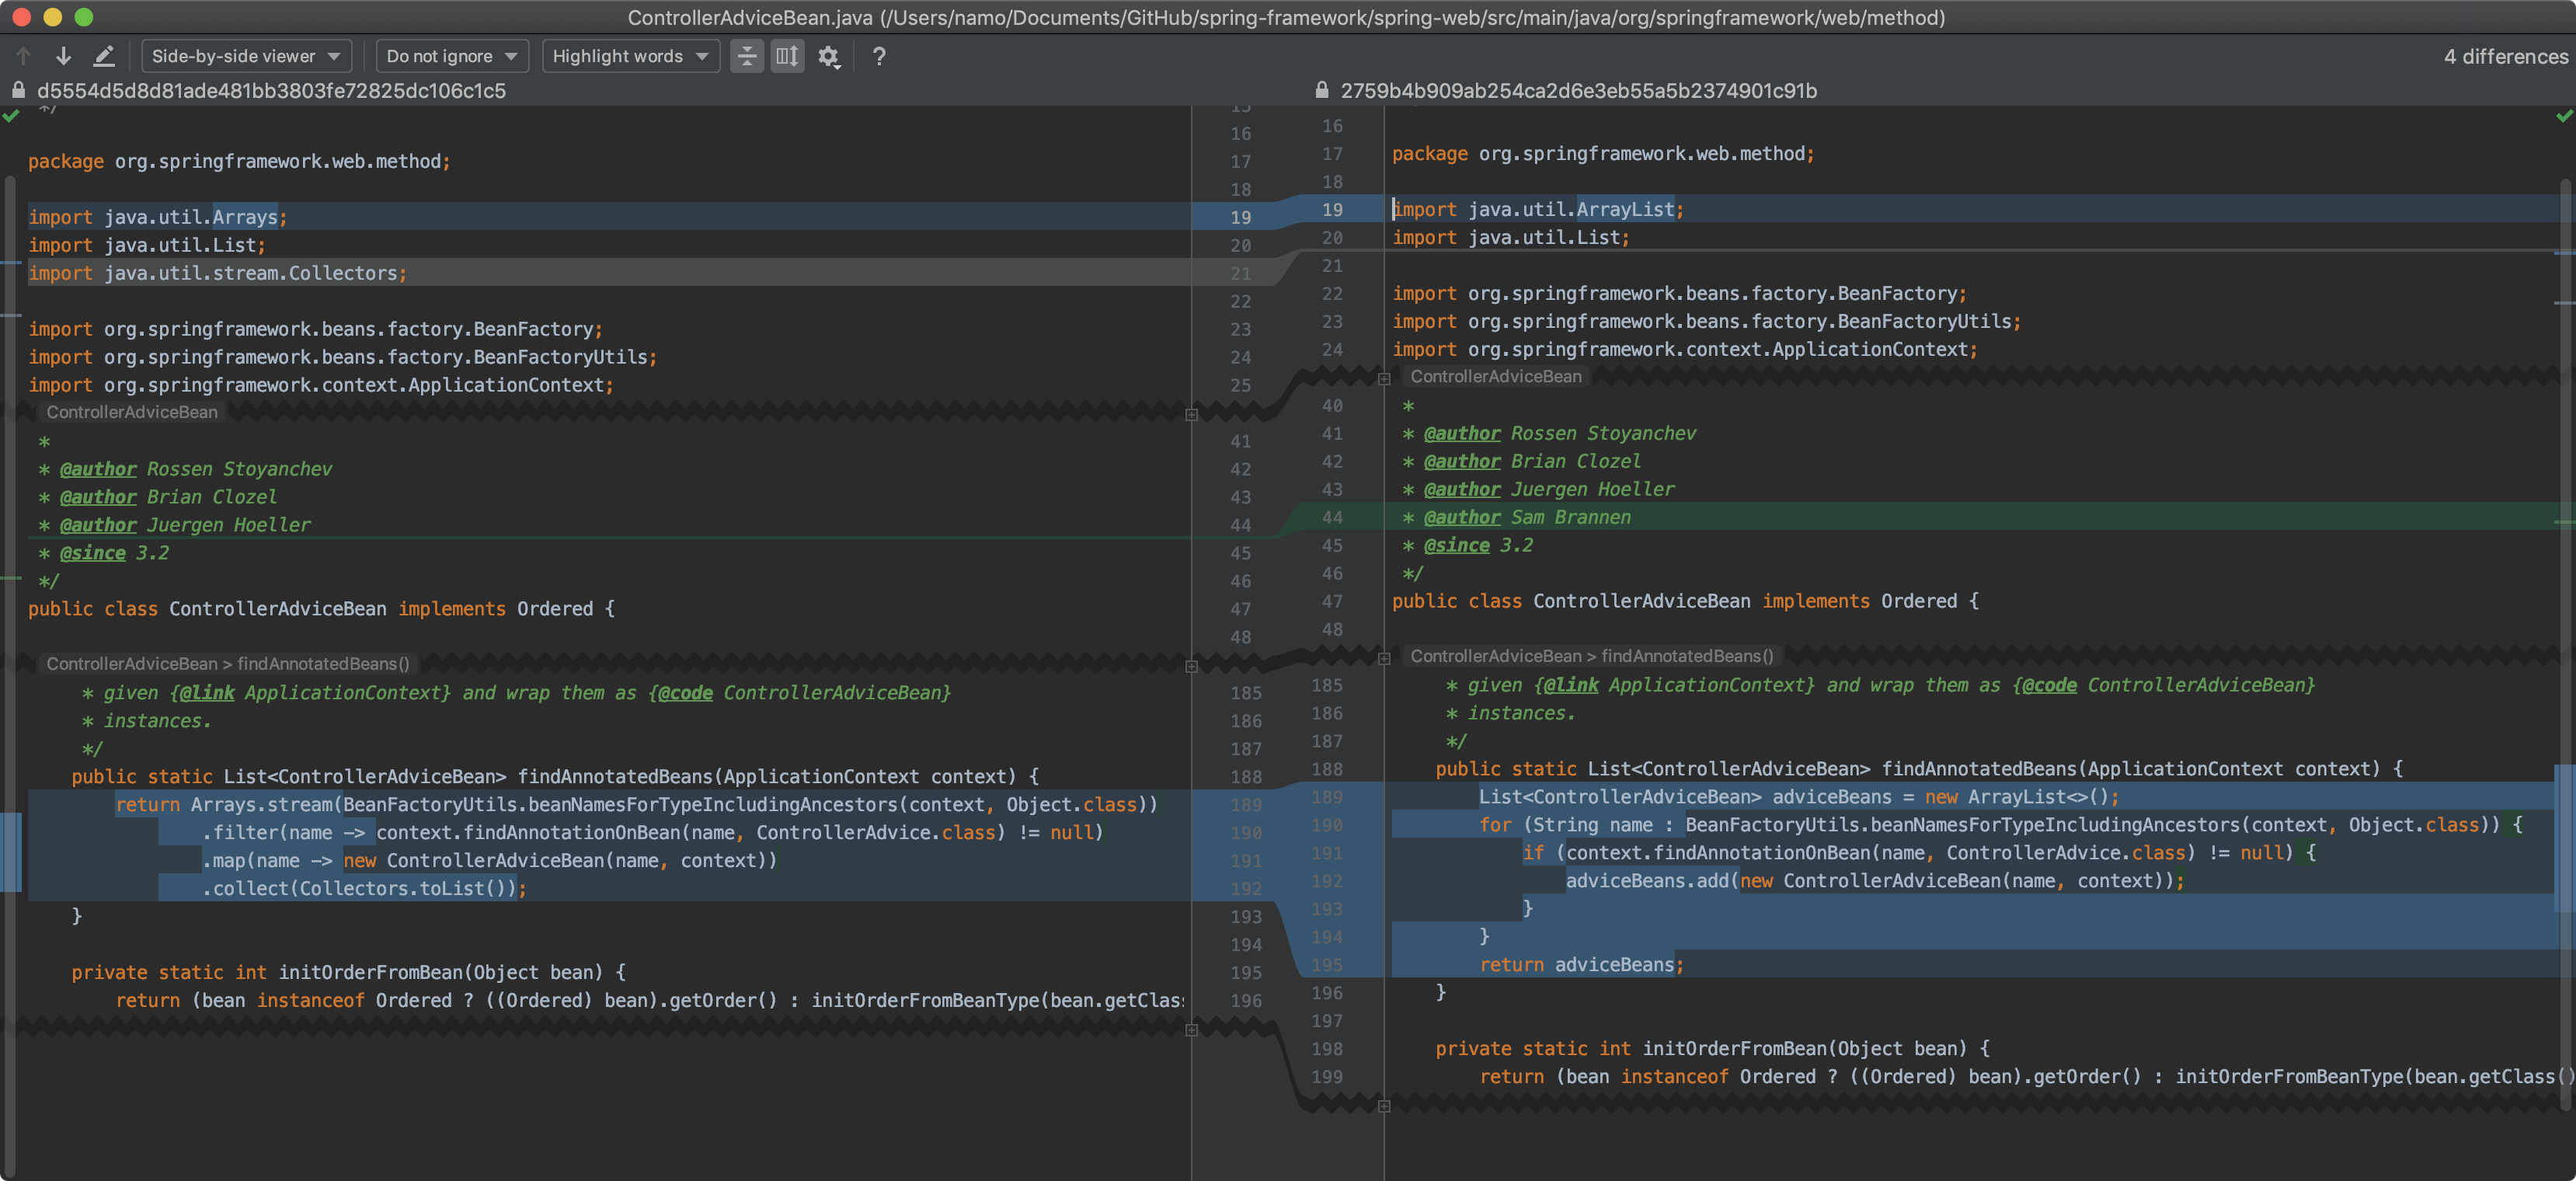2576x1181 pixels.
Task: Open Highlight words dropdown
Action: 630,56
